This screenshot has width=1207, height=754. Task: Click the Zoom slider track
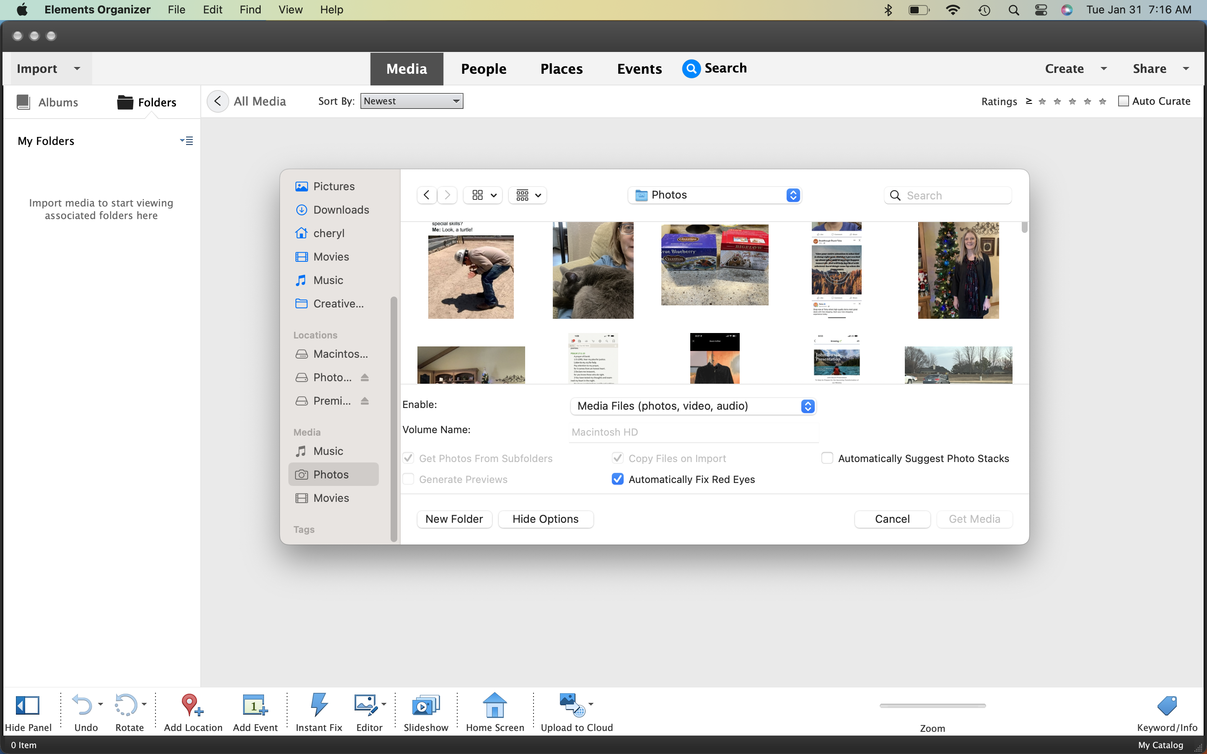point(932,706)
